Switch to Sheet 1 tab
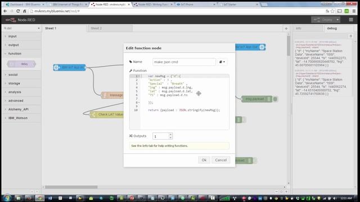Viewport: 360px width, 202px height. 64,29
